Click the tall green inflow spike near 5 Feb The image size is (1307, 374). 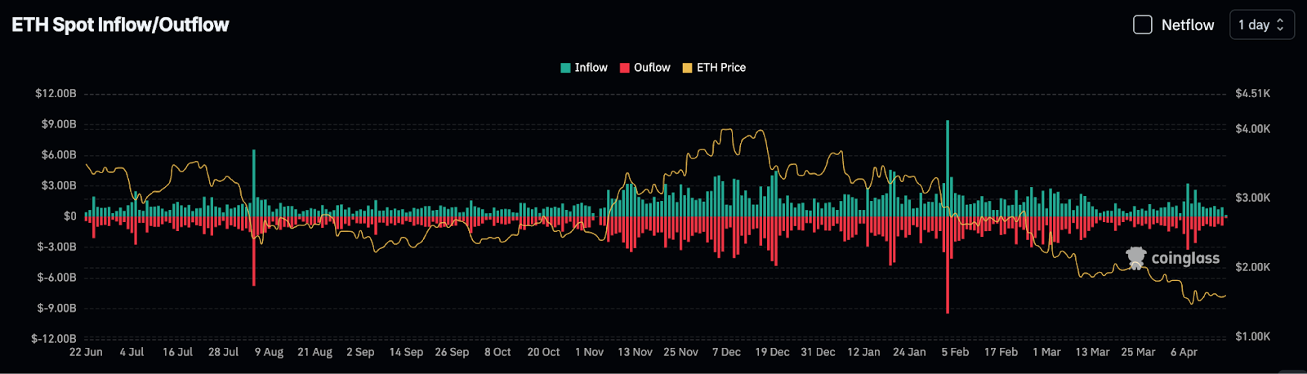click(x=948, y=168)
